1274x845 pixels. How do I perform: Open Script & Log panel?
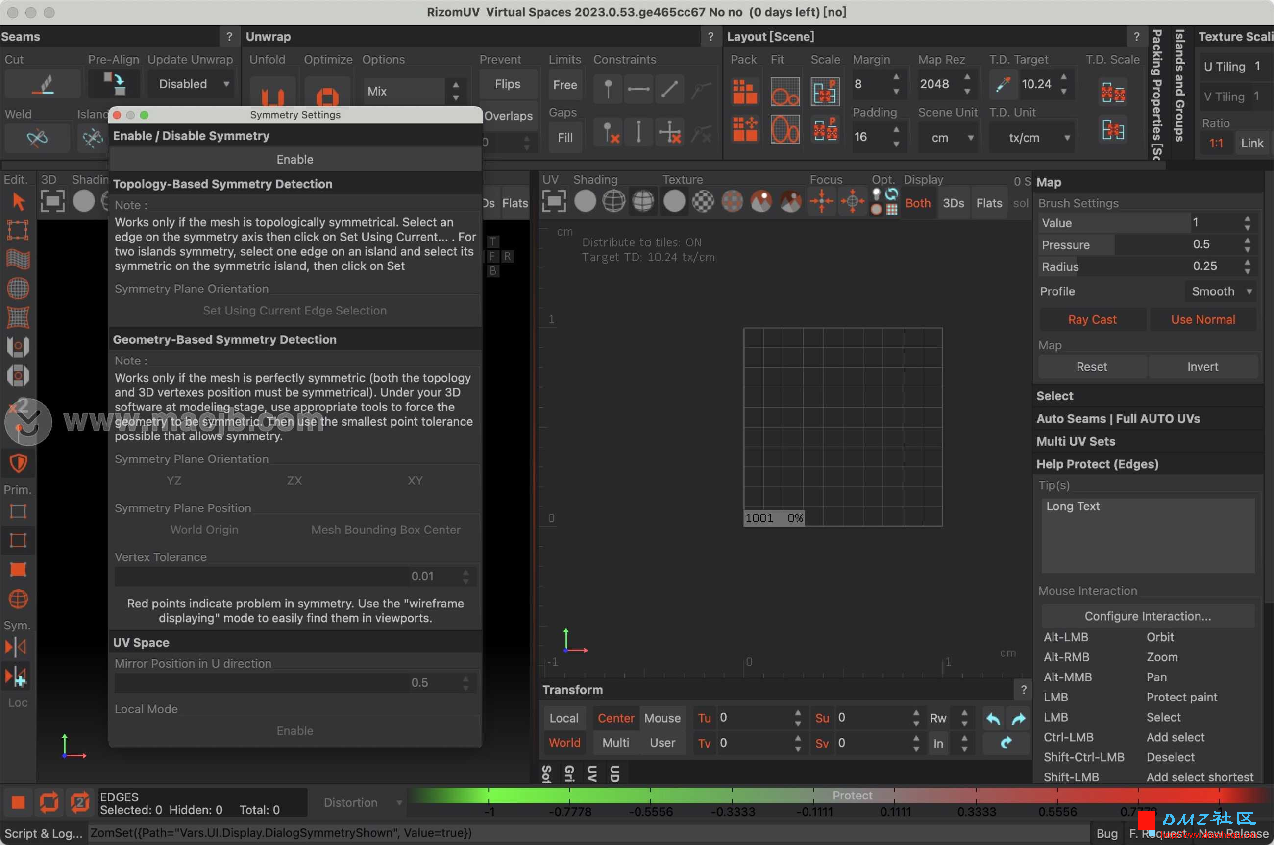click(43, 833)
